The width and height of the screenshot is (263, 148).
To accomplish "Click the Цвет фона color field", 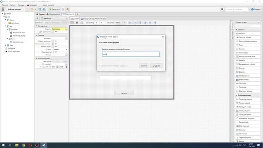I will tap(58, 61).
